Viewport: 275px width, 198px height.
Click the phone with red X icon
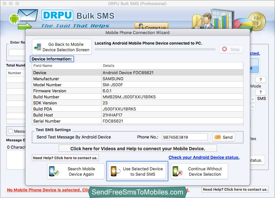point(177,171)
